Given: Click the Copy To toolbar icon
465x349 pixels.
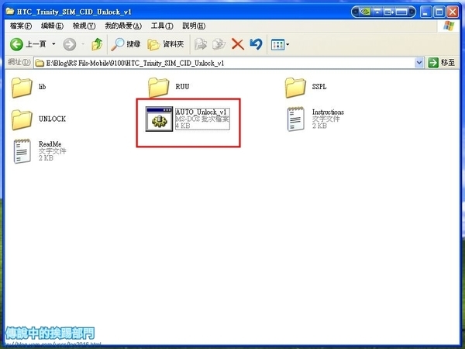Looking at the screenshot, I should [219, 44].
